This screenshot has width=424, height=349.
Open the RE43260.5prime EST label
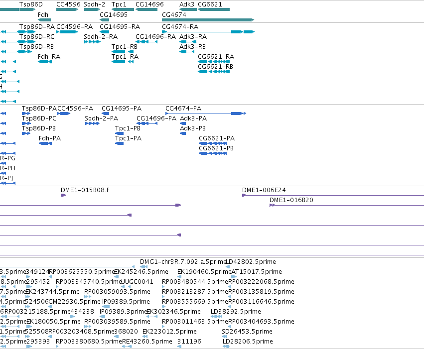(147, 342)
